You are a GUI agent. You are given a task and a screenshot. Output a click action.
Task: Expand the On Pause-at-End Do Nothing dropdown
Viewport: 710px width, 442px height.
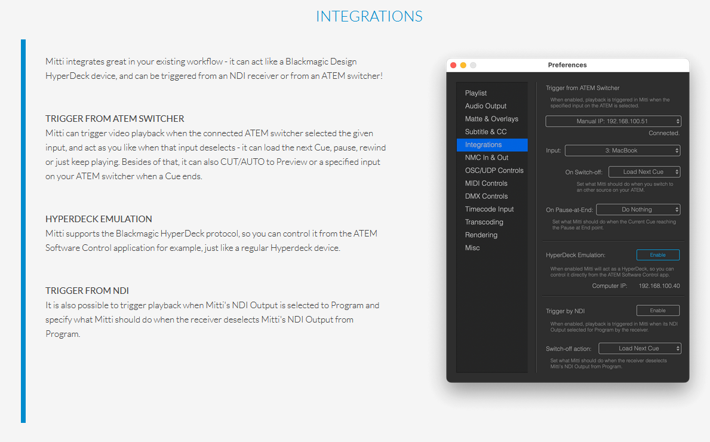[x=638, y=210]
